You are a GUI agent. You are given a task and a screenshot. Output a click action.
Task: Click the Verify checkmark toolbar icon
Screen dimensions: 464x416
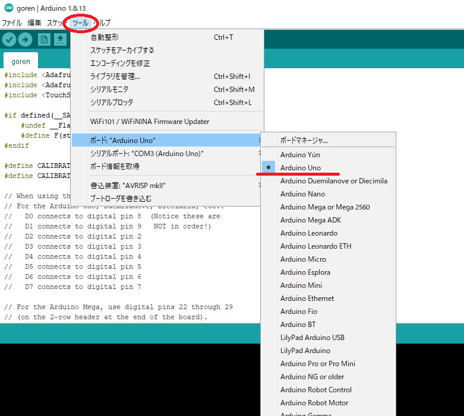(x=9, y=40)
